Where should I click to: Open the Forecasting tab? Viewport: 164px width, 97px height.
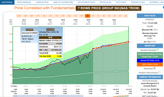[42, 2]
